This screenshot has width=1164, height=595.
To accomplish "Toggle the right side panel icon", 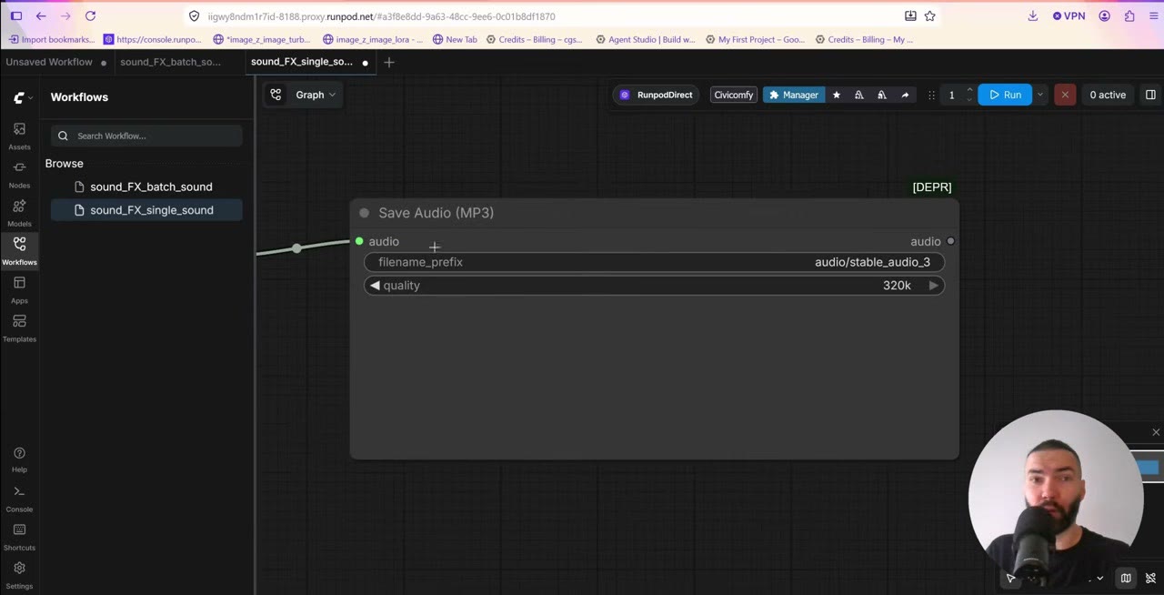I will tap(1150, 95).
